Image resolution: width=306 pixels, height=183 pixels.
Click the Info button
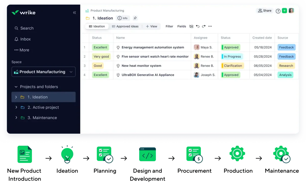[x=123, y=18]
